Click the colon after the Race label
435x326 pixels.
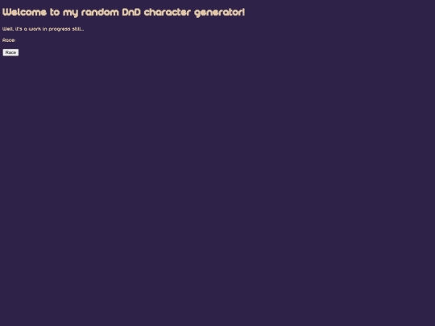click(x=14, y=41)
